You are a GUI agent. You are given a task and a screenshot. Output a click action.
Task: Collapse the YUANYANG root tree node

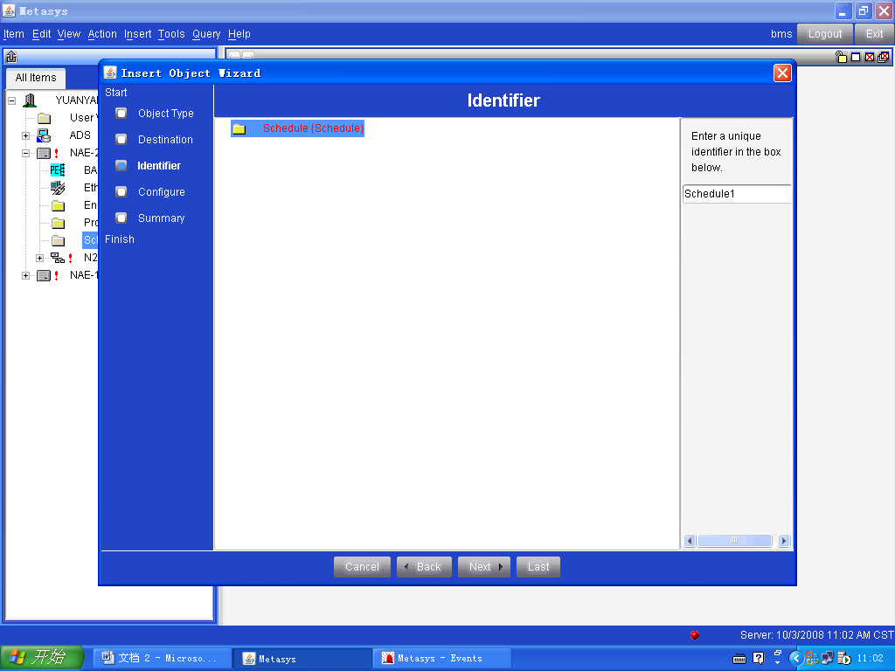12,100
